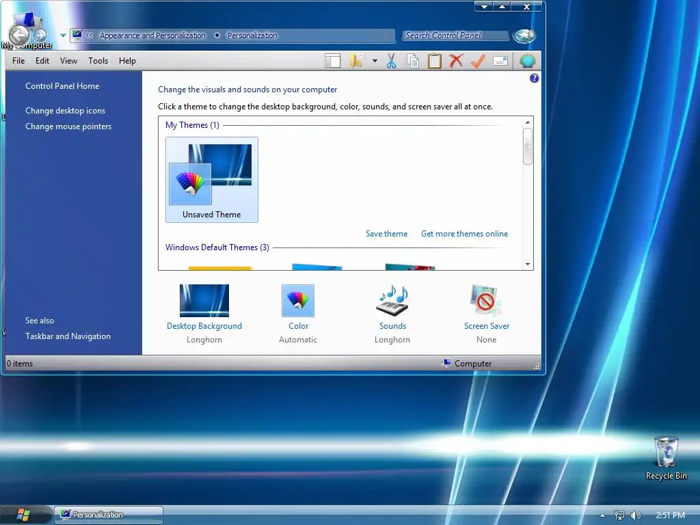This screenshot has width=700, height=525.
Task: Open Change desktop icons link
Action: [65, 111]
